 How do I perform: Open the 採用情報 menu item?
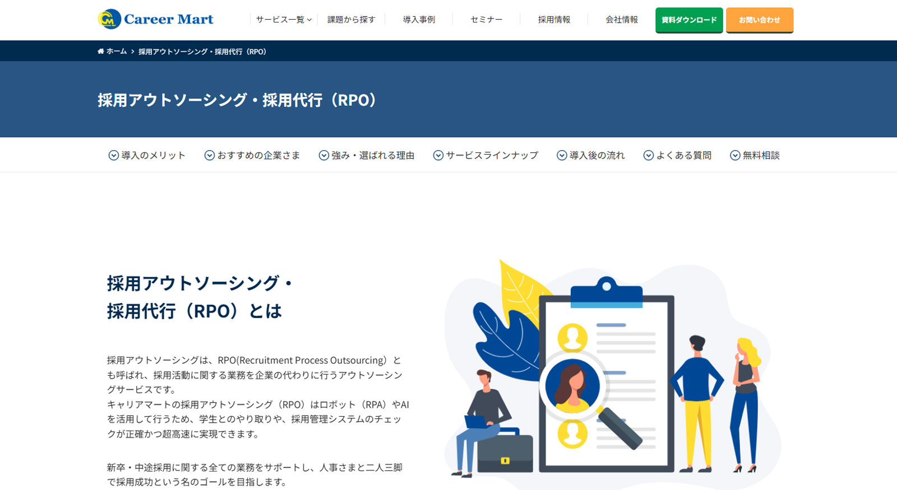click(x=554, y=20)
